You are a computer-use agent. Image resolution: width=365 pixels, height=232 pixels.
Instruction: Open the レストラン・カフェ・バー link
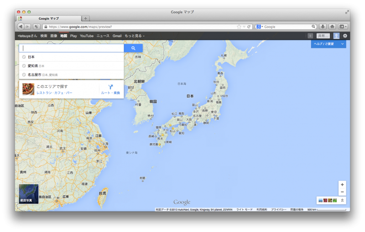point(54,93)
